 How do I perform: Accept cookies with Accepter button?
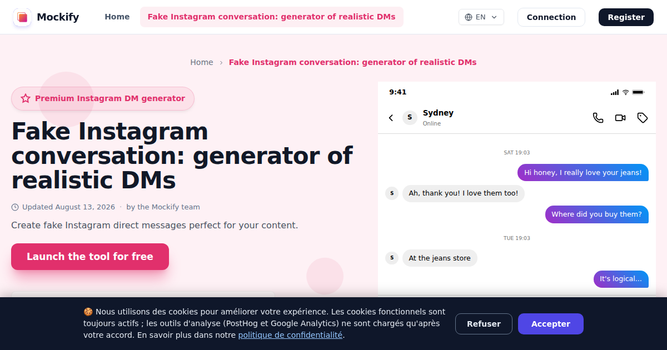(x=551, y=324)
